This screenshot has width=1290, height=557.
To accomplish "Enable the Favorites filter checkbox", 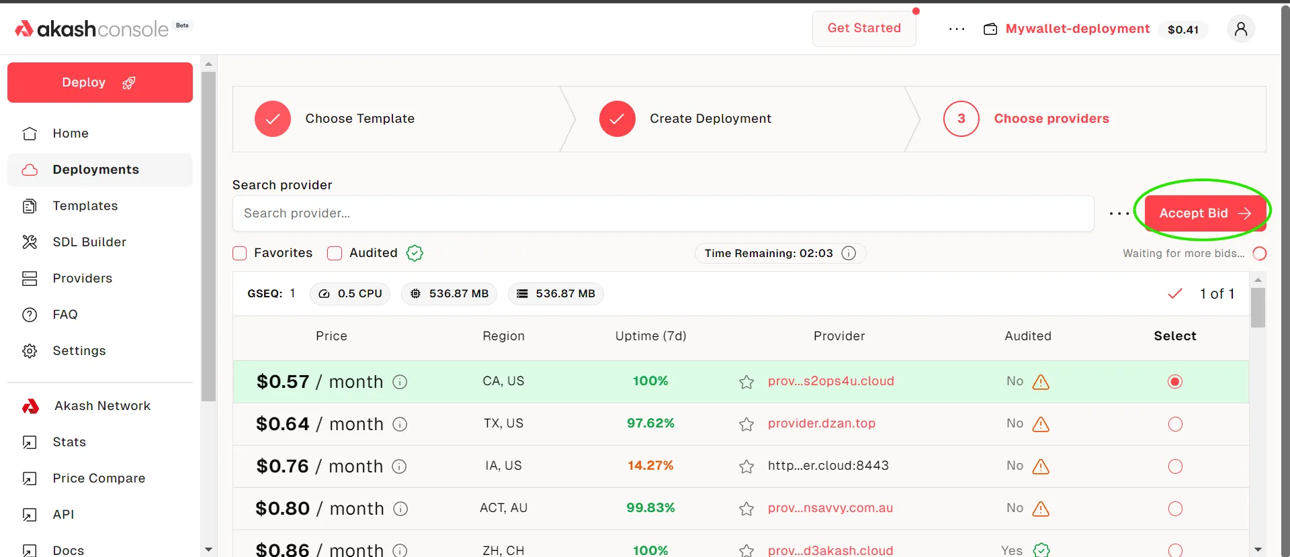I will [240, 253].
